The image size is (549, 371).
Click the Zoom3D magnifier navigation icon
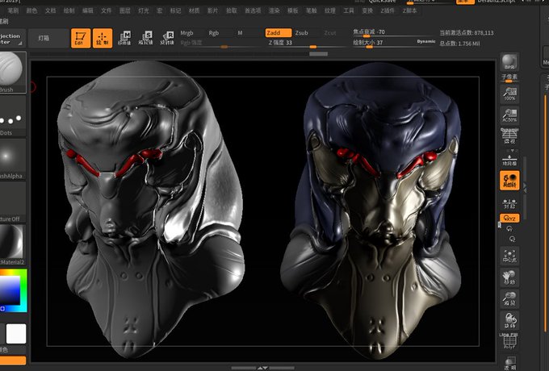(509, 299)
